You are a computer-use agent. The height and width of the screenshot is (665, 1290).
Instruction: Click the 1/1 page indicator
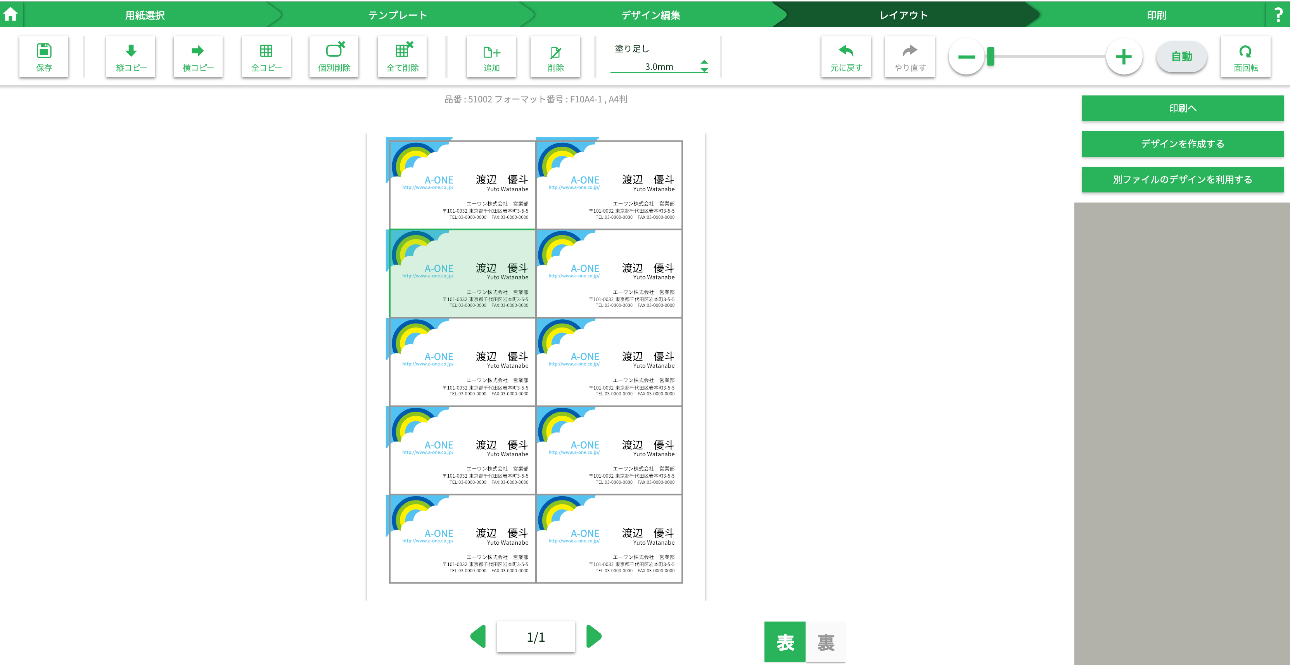pyautogui.click(x=536, y=637)
